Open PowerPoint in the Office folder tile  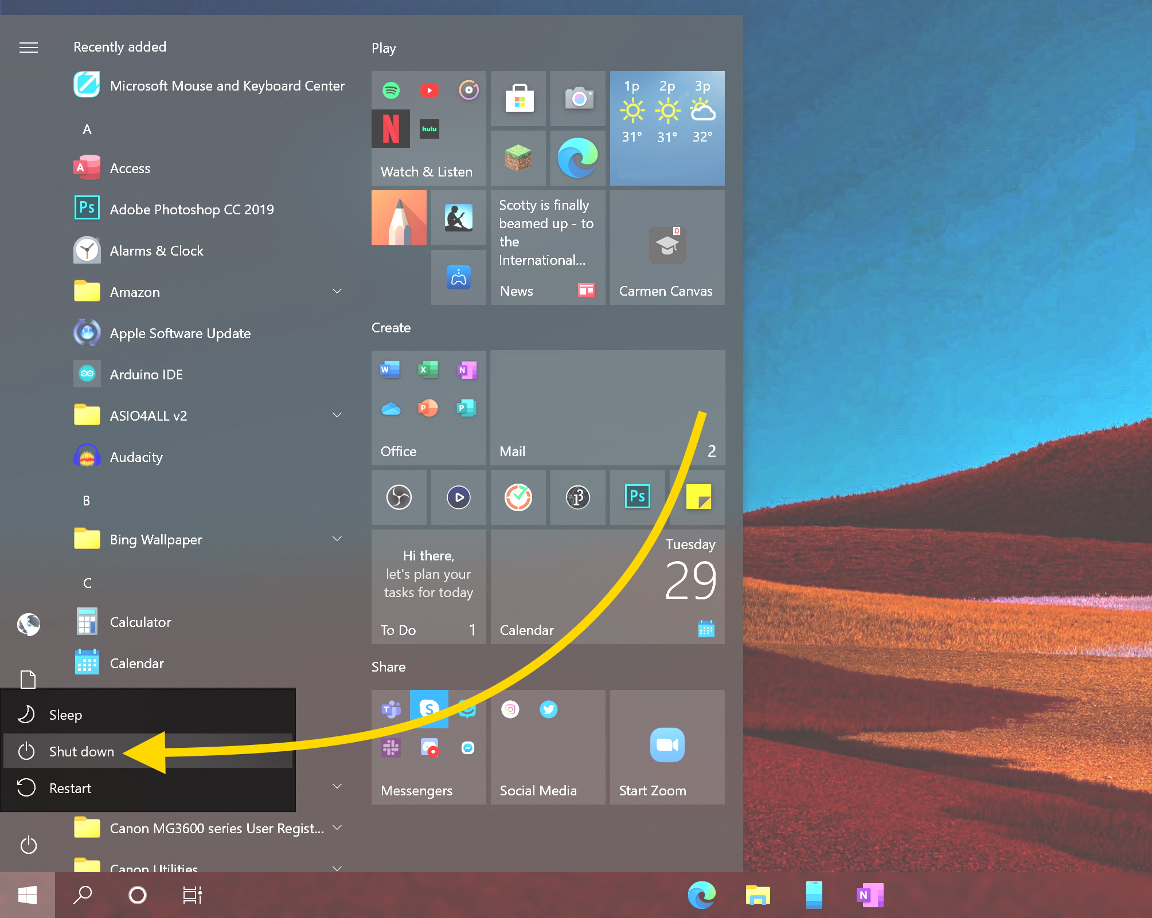coord(428,408)
